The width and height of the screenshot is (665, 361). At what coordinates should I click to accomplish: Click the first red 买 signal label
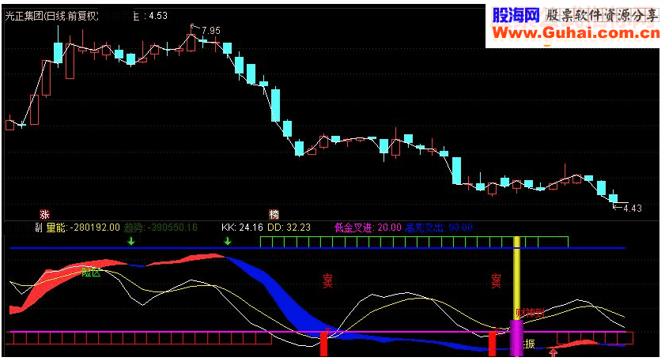click(x=327, y=280)
